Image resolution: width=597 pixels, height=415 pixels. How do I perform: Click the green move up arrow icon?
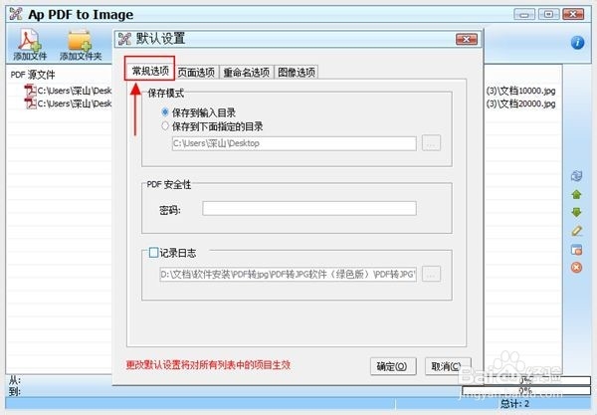pyautogui.click(x=576, y=195)
